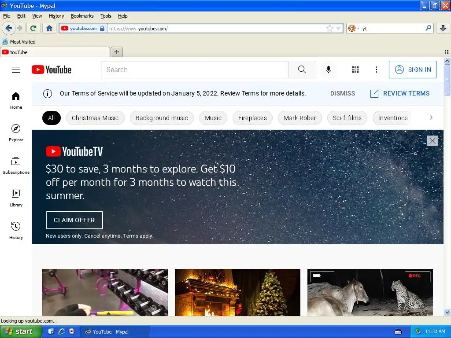The height and width of the screenshot is (338, 451).
Task: Open the URL history dropdown arrow
Action: 339,28
